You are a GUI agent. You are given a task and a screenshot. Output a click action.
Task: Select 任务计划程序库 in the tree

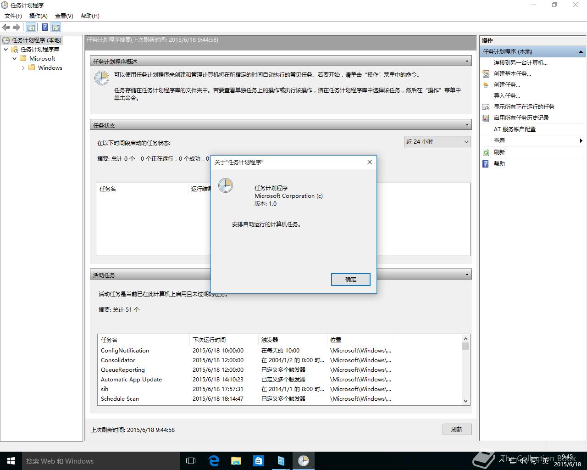coord(40,49)
